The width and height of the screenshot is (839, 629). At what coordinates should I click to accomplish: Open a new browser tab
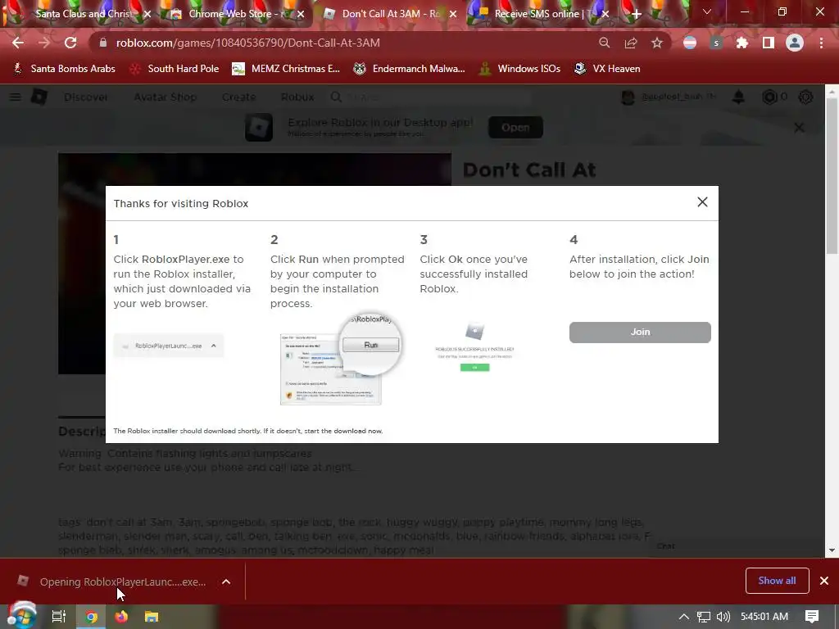point(636,15)
